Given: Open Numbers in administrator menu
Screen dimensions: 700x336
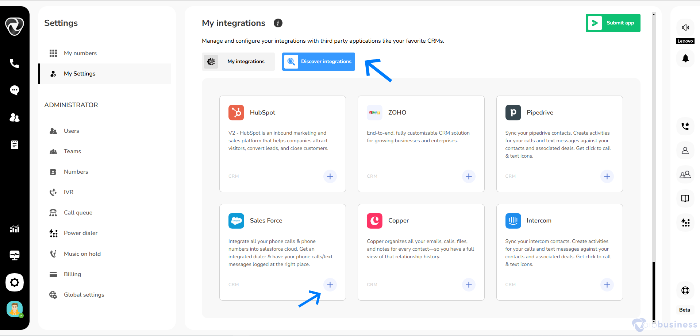Looking at the screenshot, I should (x=105, y=172).
